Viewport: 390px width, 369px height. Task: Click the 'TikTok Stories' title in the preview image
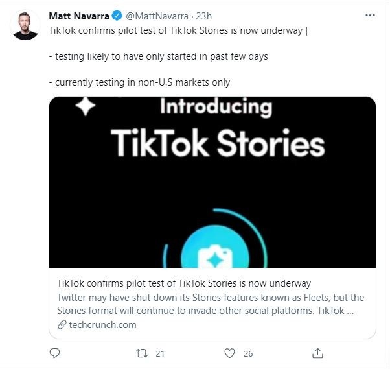tap(217, 143)
